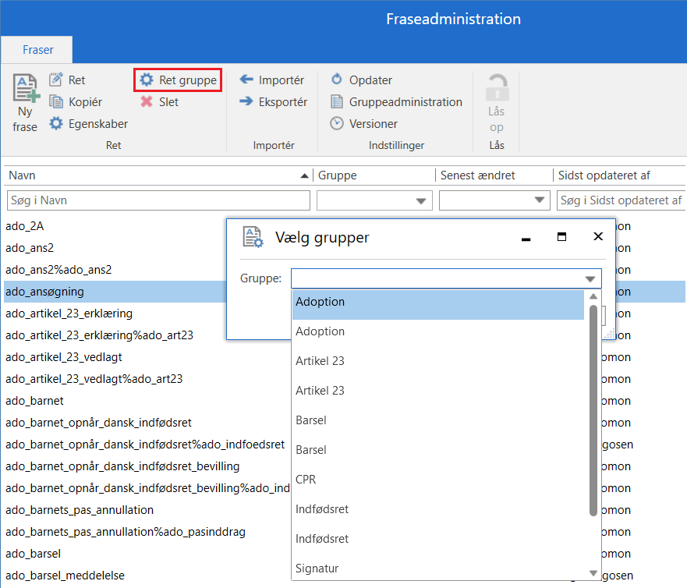Click the Kopiér icon in ribbon
This screenshot has width=687, height=588.
tap(56, 102)
